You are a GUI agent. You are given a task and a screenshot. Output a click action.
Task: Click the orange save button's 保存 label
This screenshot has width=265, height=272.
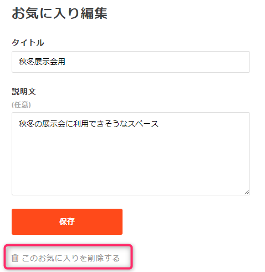(x=67, y=221)
